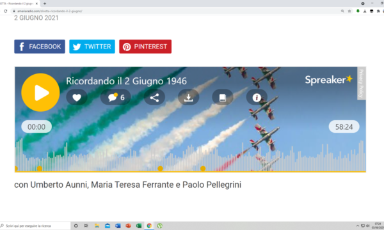Jump to the fourth yellow marker on the waveform
This screenshot has height=230, width=384.
(x=203, y=169)
